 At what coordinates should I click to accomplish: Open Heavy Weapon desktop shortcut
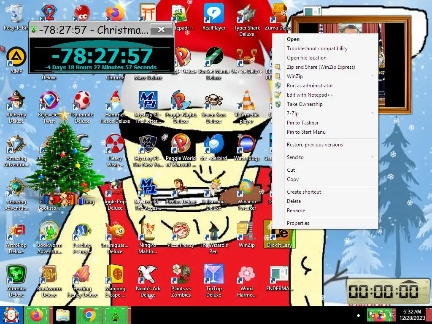[x=115, y=151]
